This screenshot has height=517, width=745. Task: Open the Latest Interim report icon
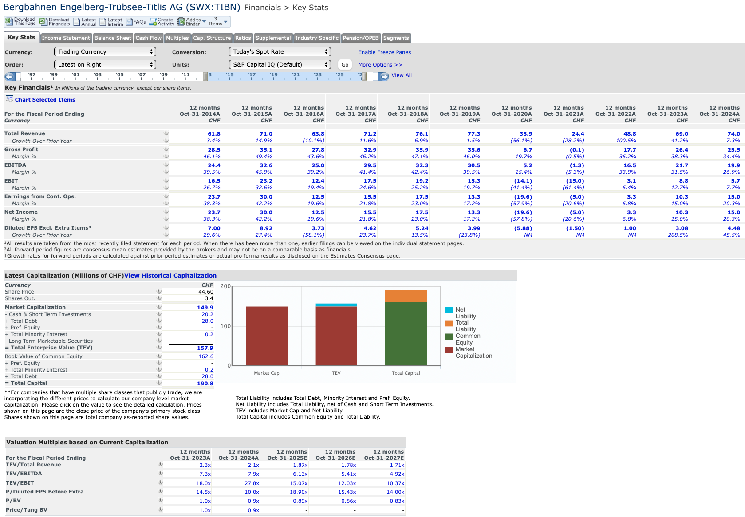(x=103, y=22)
